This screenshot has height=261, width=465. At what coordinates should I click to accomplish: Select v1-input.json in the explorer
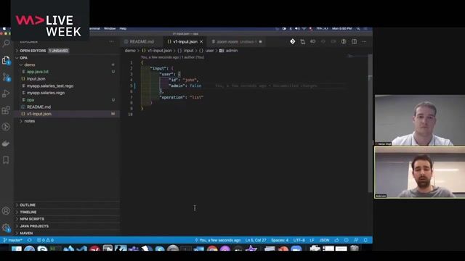pyautogui.click(x=68, y=114)
